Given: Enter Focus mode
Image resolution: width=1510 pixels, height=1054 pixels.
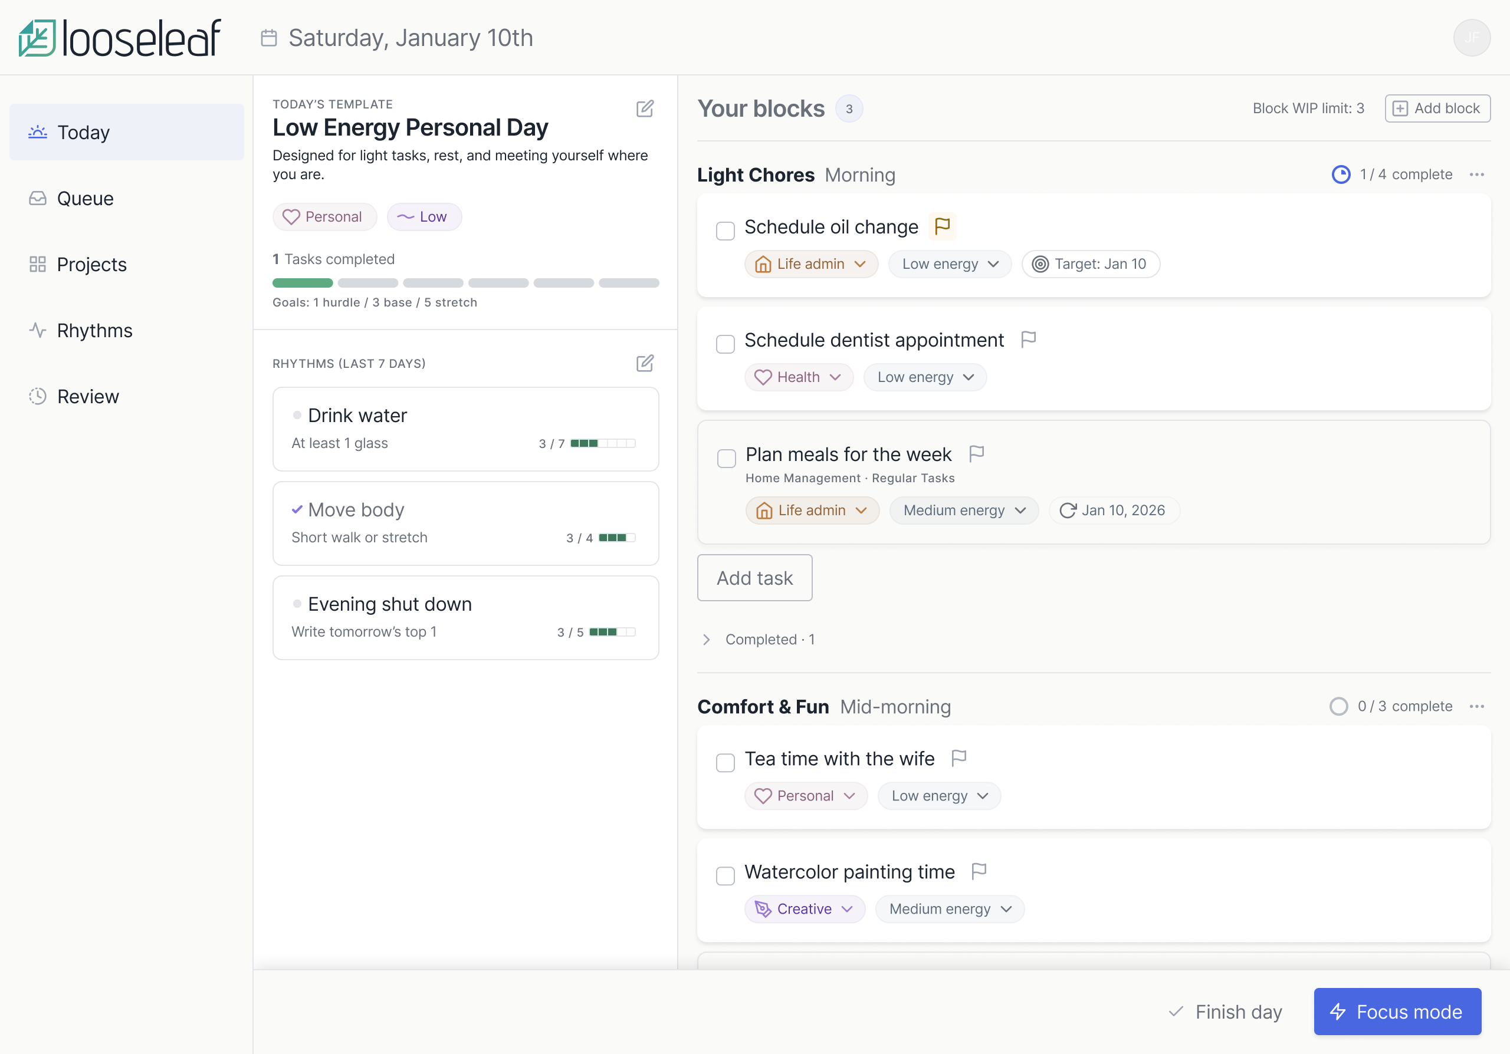Looking at the screenshot, I should [1397, 1012].
